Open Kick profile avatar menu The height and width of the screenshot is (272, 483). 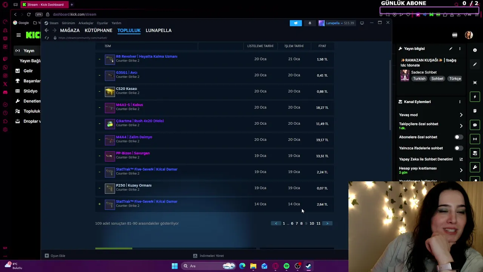tap(469, 35)
